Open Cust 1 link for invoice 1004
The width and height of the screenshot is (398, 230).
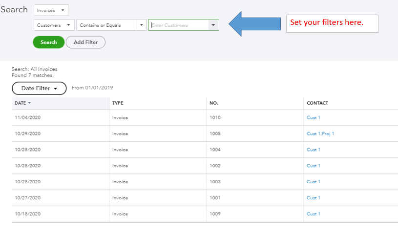pyautogui.click(x=314, y=150)
